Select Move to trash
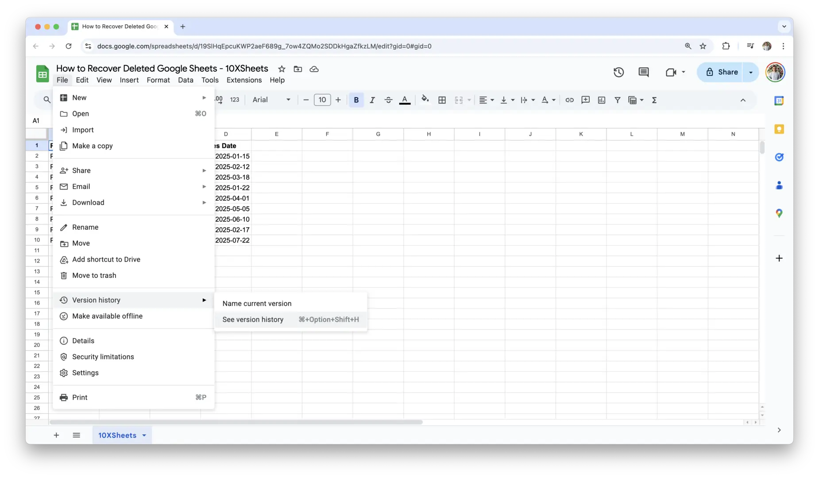 (133, 275)
